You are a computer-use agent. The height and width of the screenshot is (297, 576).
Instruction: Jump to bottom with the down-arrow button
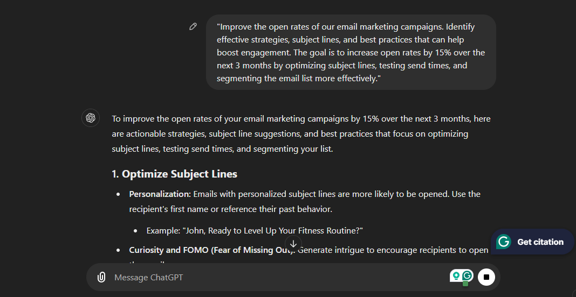(293, 244)
